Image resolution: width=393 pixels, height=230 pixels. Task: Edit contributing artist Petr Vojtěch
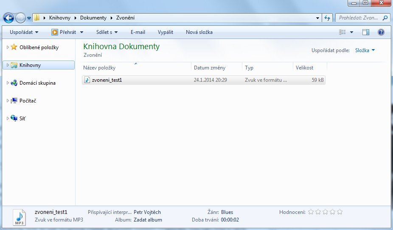(x=147, y=212)
